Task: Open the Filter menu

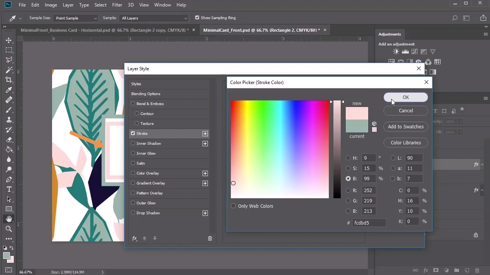Action: [117, 5]
